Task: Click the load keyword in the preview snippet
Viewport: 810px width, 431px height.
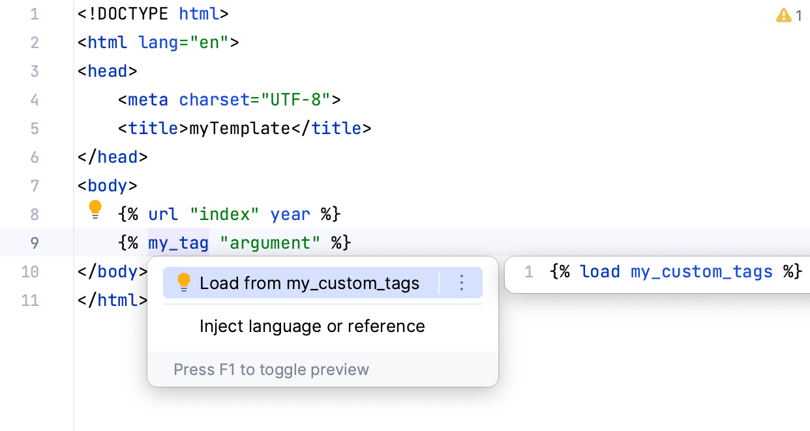Action: click(599, 271)
